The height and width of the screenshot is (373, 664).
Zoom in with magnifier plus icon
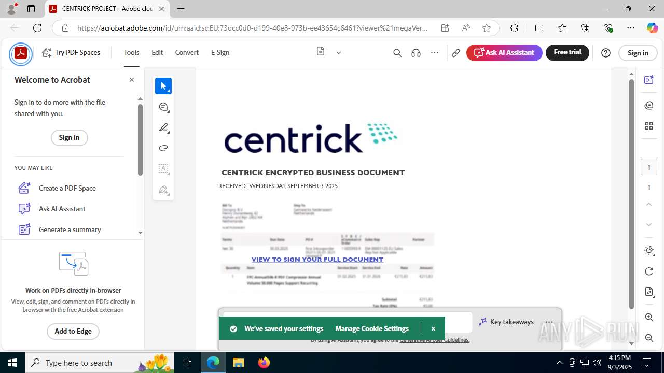point(649,317)
